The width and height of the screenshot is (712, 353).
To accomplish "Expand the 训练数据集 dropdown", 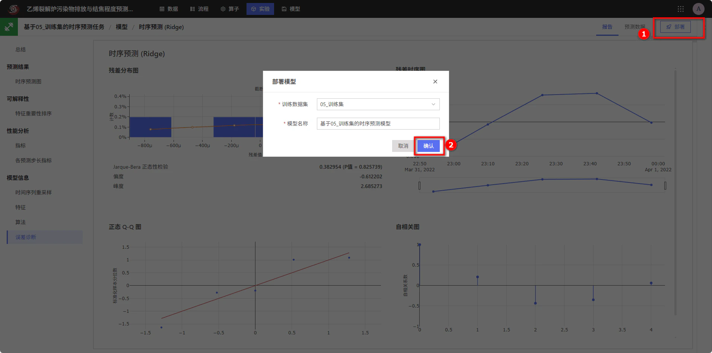I will pos(378,104).
